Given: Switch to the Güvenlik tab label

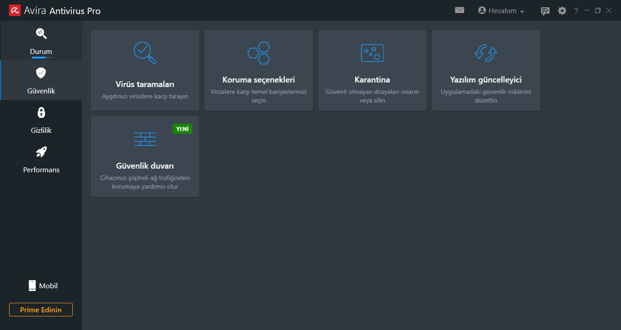Looking at the screenshot, I should pos(41,91).
